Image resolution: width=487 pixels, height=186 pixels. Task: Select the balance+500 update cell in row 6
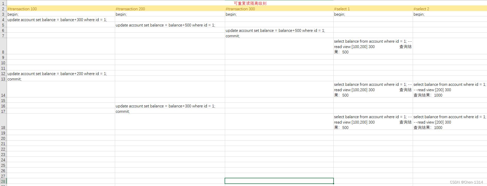[x=279, y=30]
